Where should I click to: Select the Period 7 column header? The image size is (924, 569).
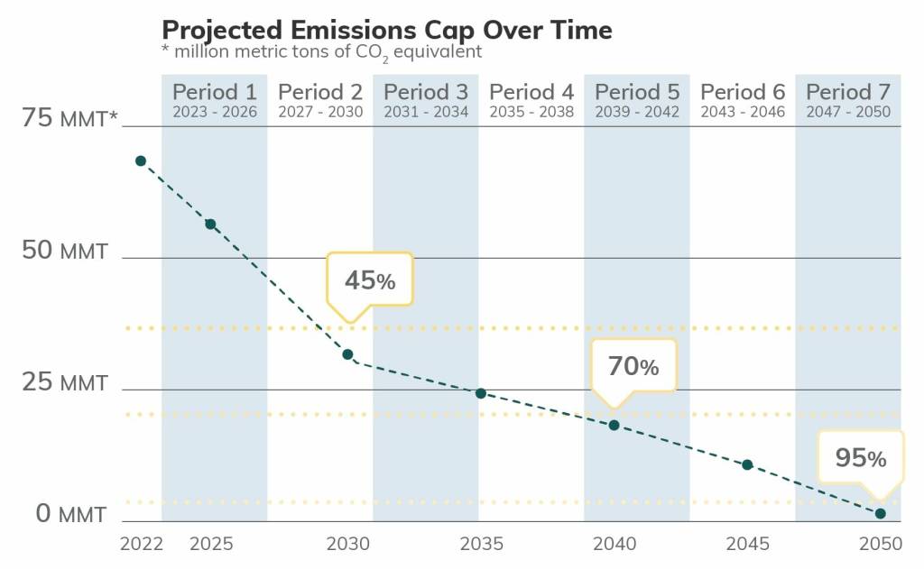[848, 101]
